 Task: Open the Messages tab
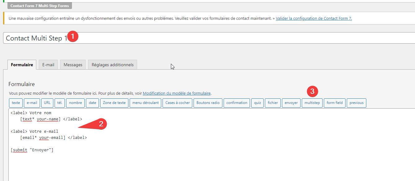73,65
